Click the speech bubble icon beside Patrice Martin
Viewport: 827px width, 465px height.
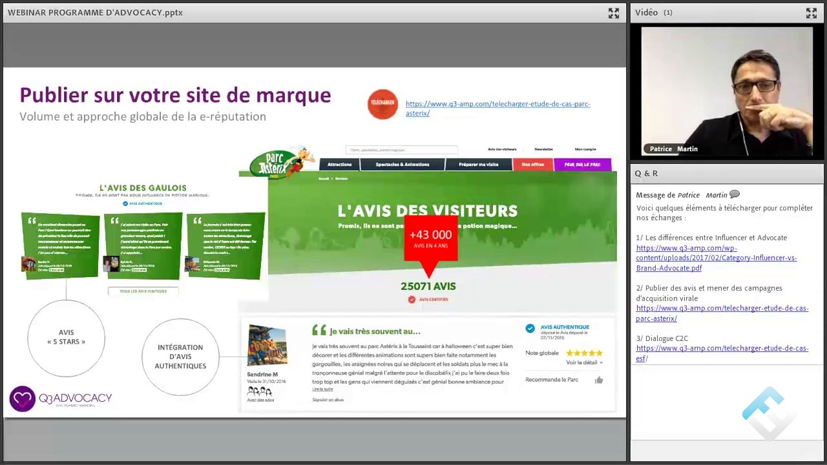tap(735, 194)
